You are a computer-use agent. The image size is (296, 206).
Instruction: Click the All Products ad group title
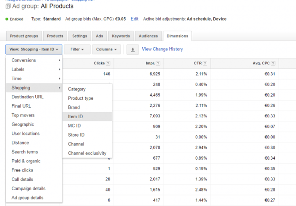(x=57, y=6)
